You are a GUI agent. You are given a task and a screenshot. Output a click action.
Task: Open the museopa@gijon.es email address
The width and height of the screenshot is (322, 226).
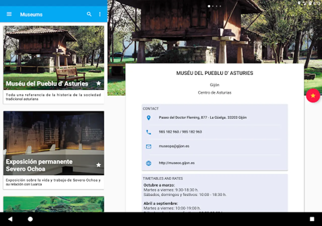tap(174, 146)
